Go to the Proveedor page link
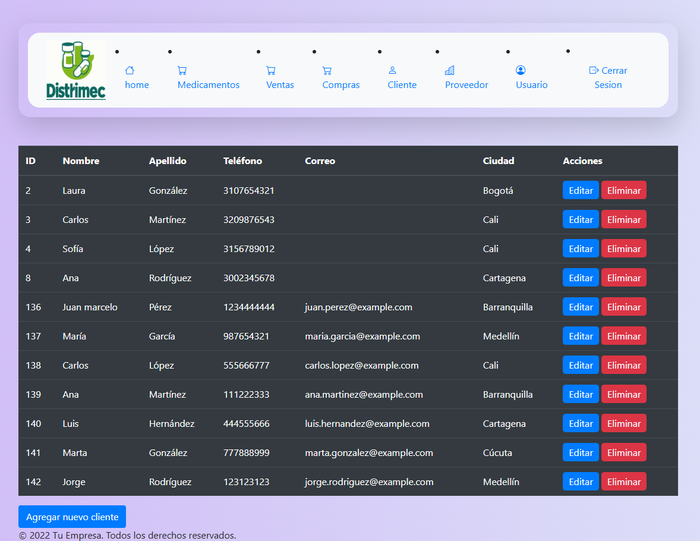700x541 pixels. pyautogui.click(x=466, y=85)
